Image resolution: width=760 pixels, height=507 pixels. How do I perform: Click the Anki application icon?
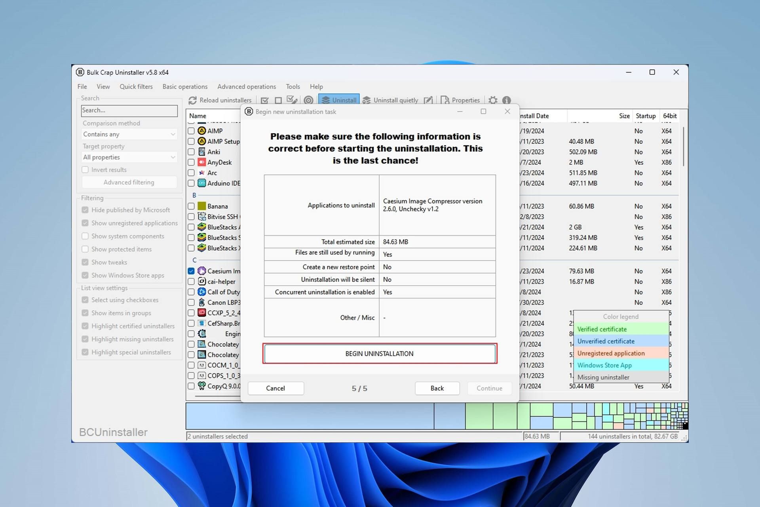click(202, 152)
